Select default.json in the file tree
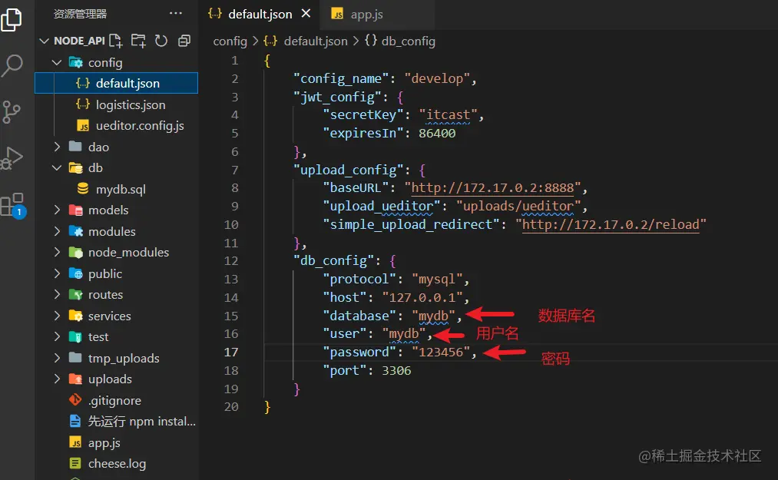 [116, 83]
